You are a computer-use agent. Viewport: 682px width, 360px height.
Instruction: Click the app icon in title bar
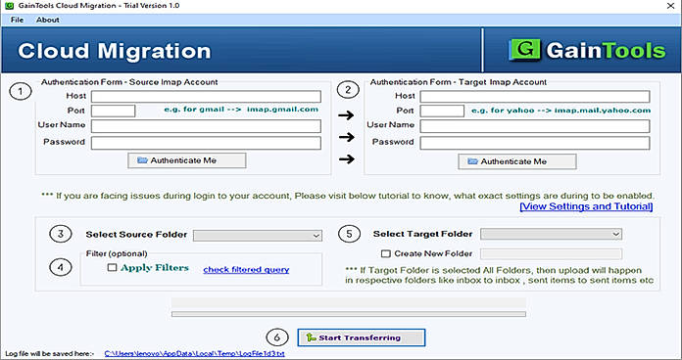(9, 6)
